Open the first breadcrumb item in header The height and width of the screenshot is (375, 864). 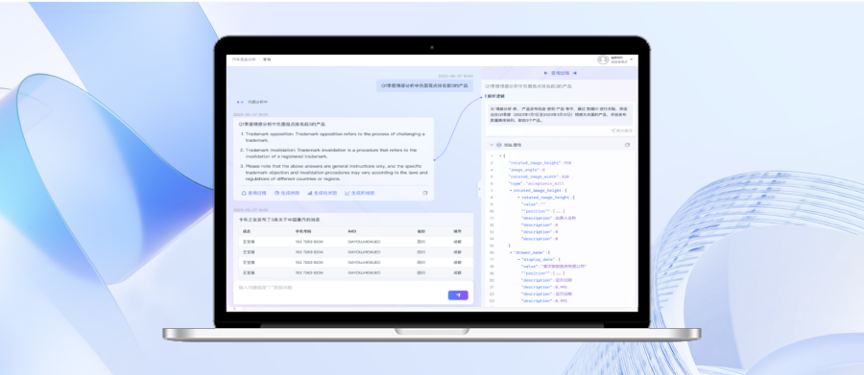(x=244, y=59)
